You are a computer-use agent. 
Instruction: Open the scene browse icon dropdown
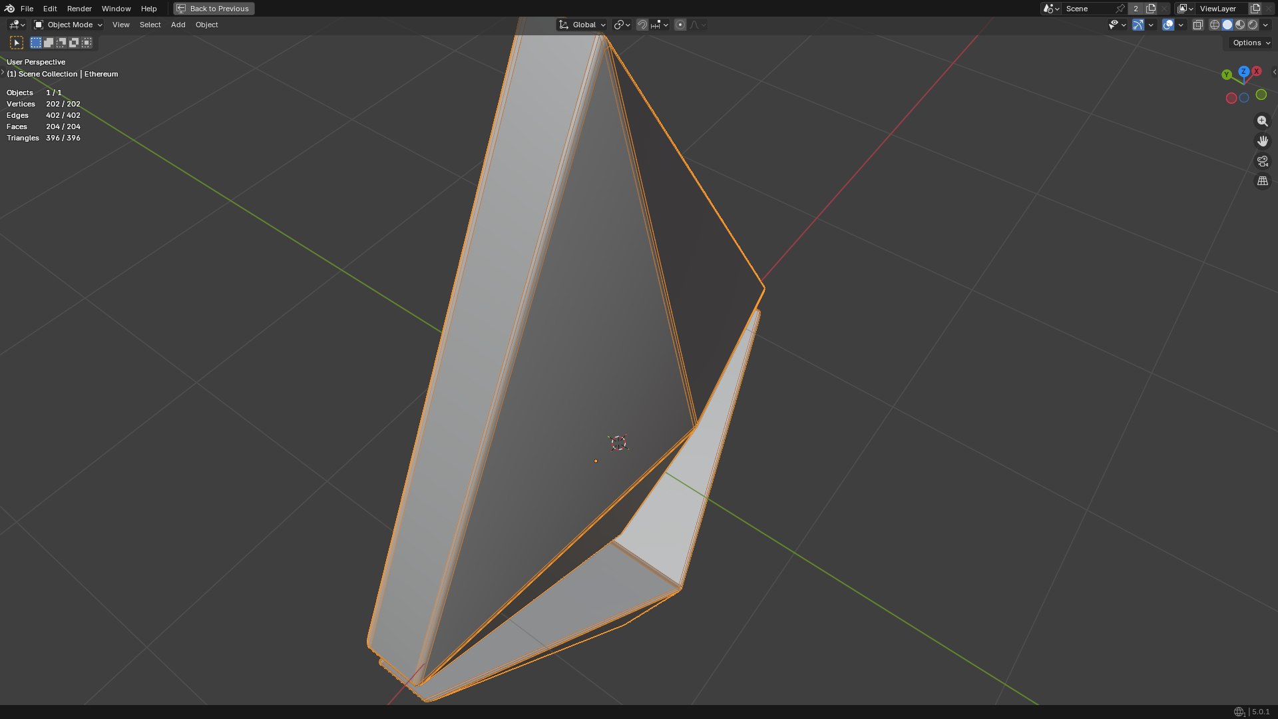(x=1051, y=9)
